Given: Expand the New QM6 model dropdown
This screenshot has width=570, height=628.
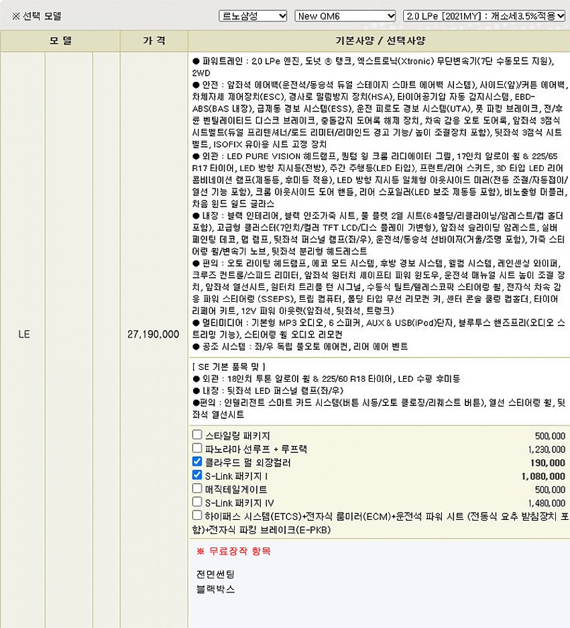Looking at the screenshot, I should pyautogui.click(x=345, y=15).
